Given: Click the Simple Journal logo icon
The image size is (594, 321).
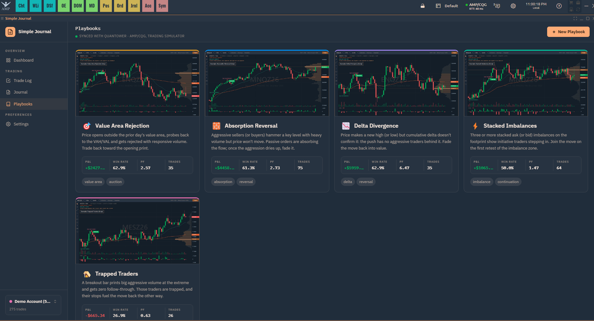Looking at the screenshot, I should pos(10,32).
